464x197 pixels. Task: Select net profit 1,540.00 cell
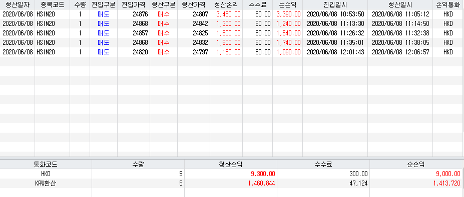tap(288, 33)
